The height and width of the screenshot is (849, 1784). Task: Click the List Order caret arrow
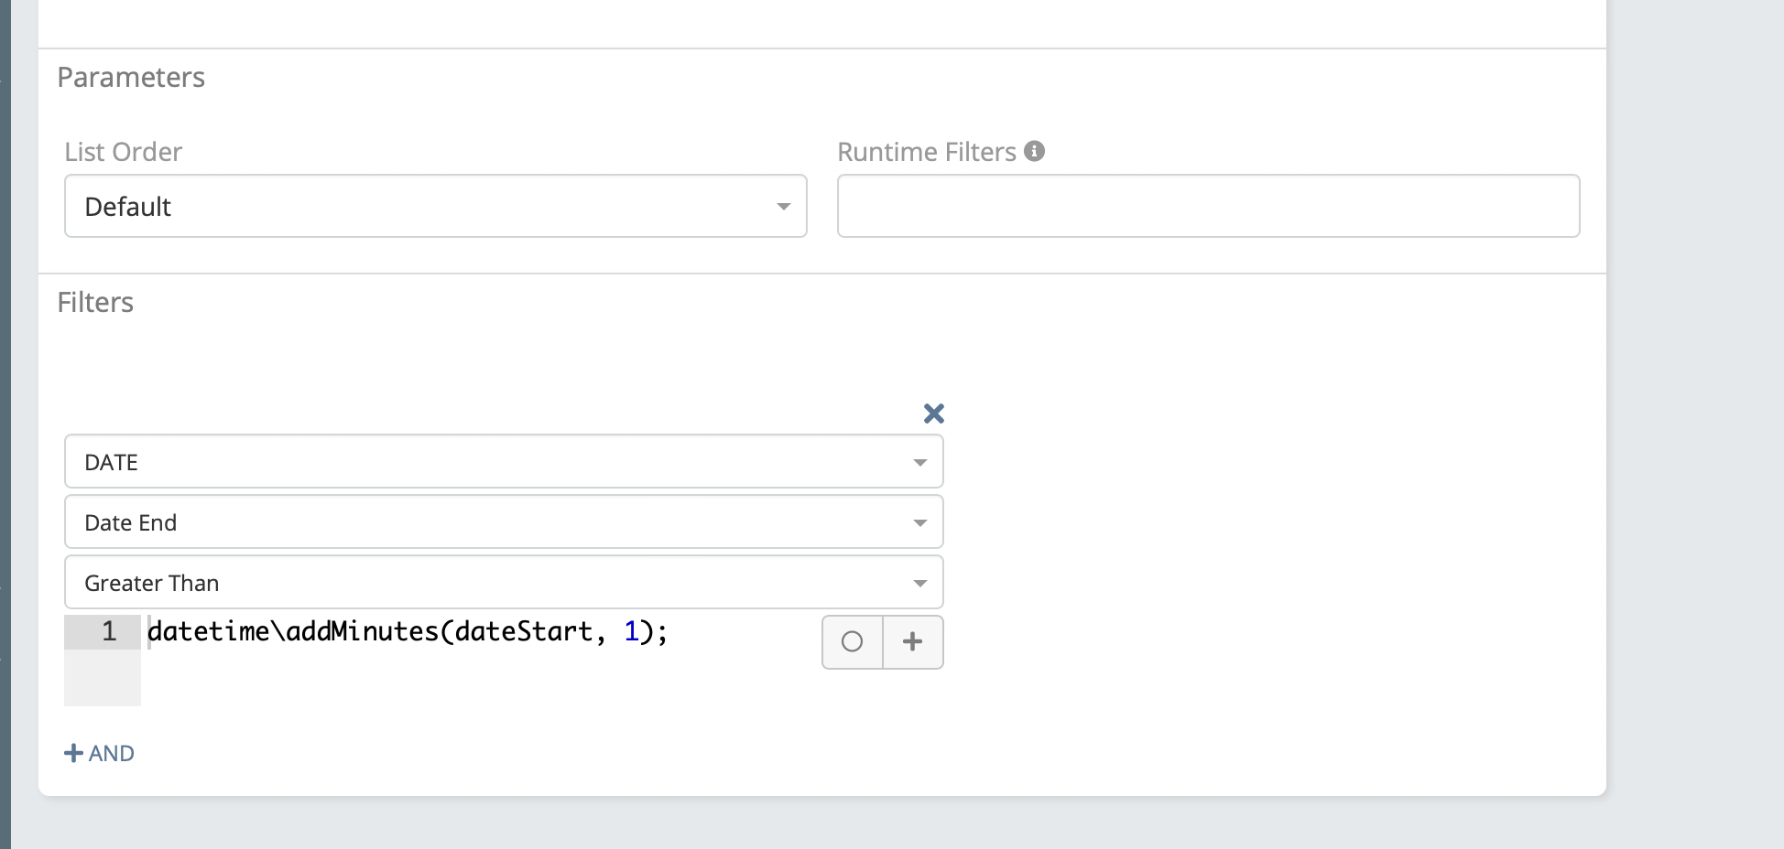[783, 207]
